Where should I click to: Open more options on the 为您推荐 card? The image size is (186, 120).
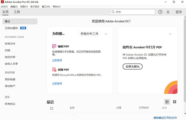tap(106, 34)
